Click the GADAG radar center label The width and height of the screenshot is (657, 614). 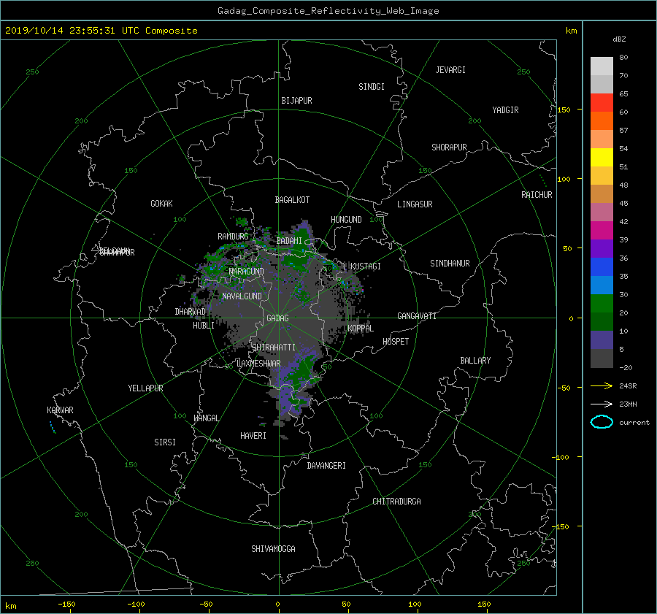coord(277,318)
